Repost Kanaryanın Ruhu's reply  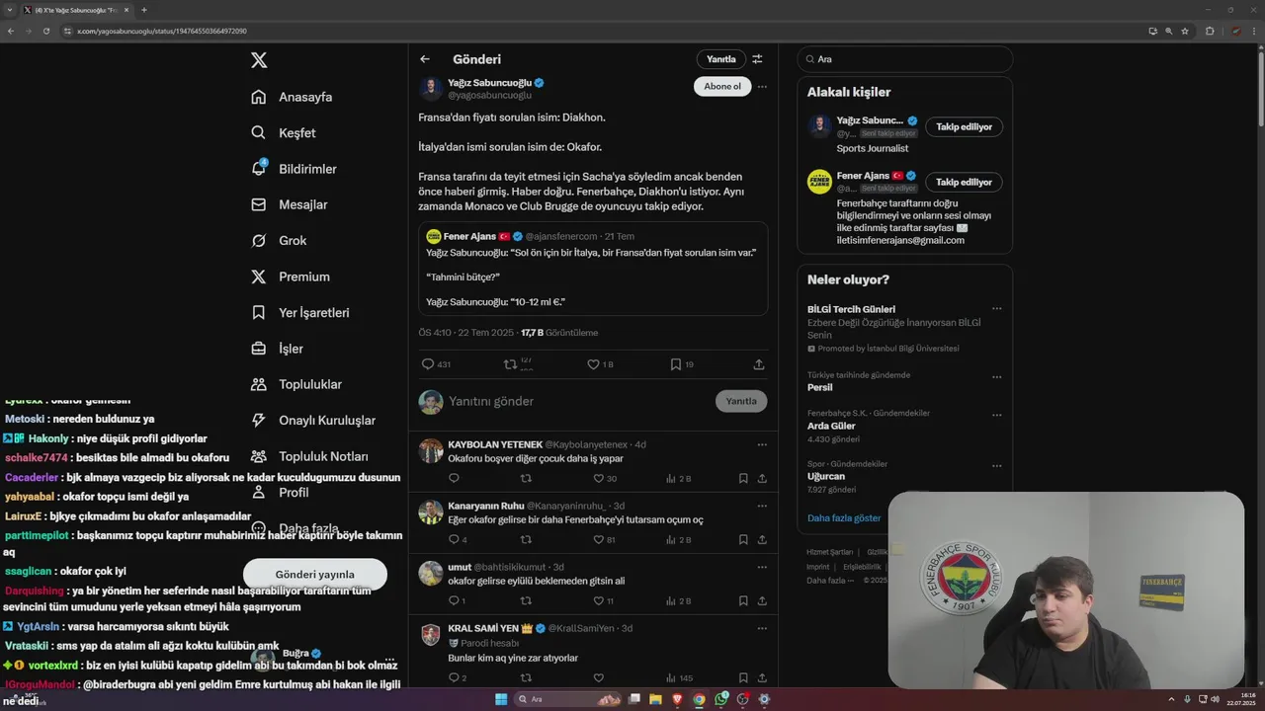tap(526, 539)
